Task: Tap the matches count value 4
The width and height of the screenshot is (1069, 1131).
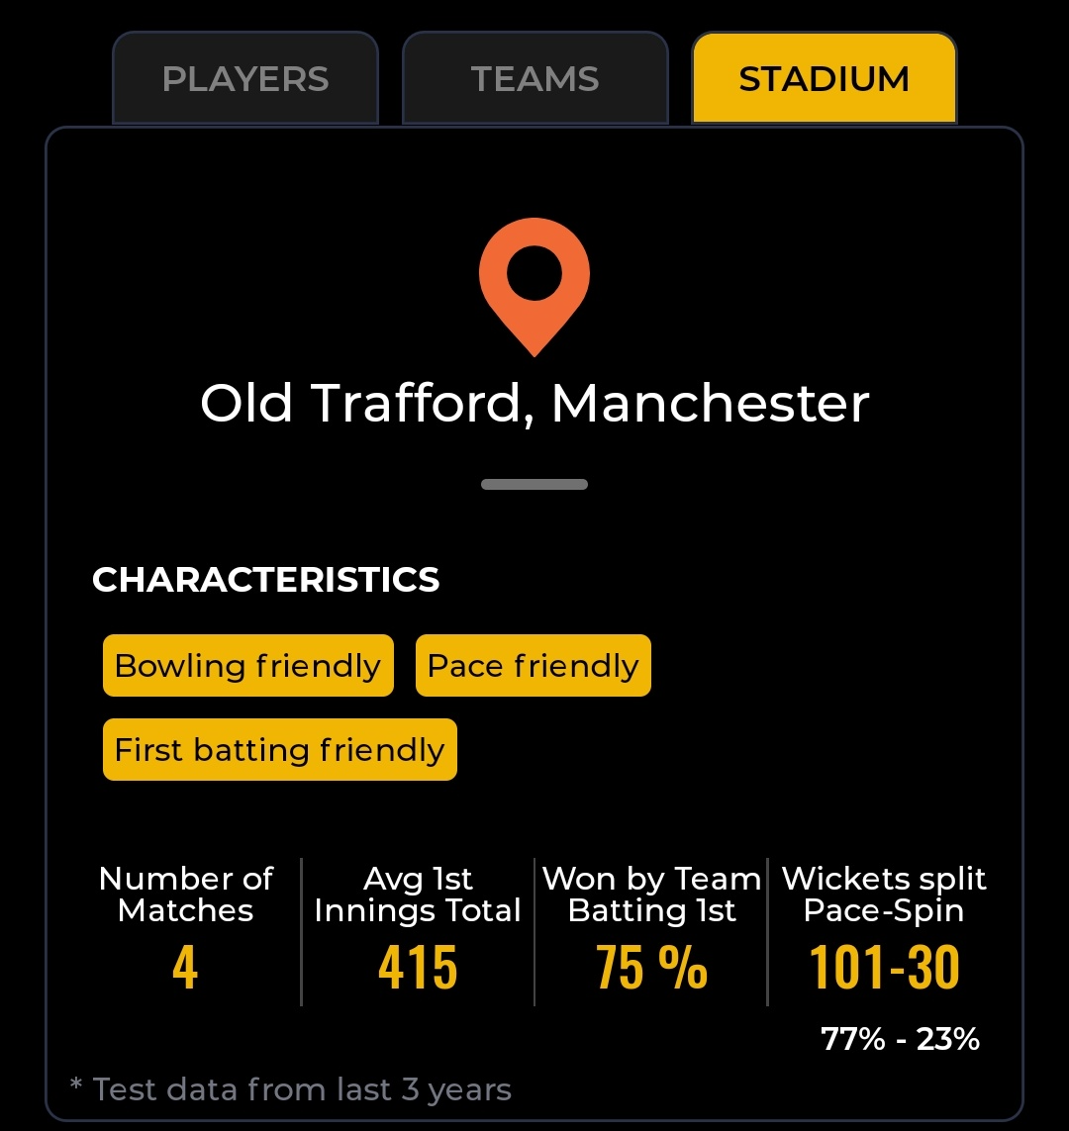Action: click(x=185, y=968)
